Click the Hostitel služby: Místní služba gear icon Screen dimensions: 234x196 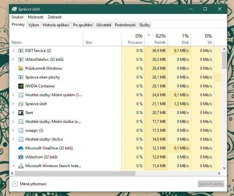tap(21, 122)
